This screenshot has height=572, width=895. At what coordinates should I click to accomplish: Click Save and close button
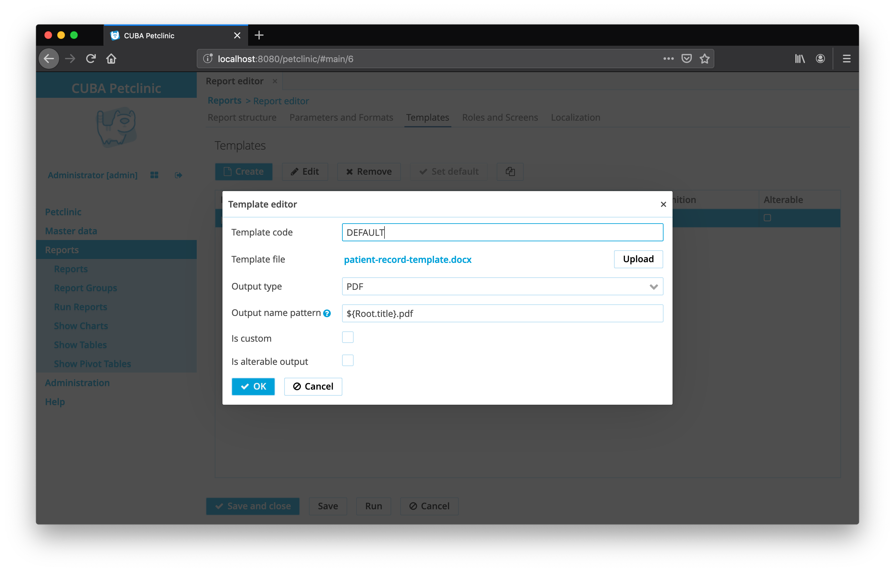coord(253,506)
